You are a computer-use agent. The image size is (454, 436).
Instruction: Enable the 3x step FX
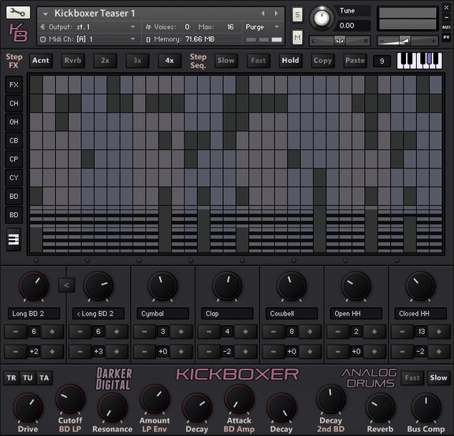tap(137, 61)
